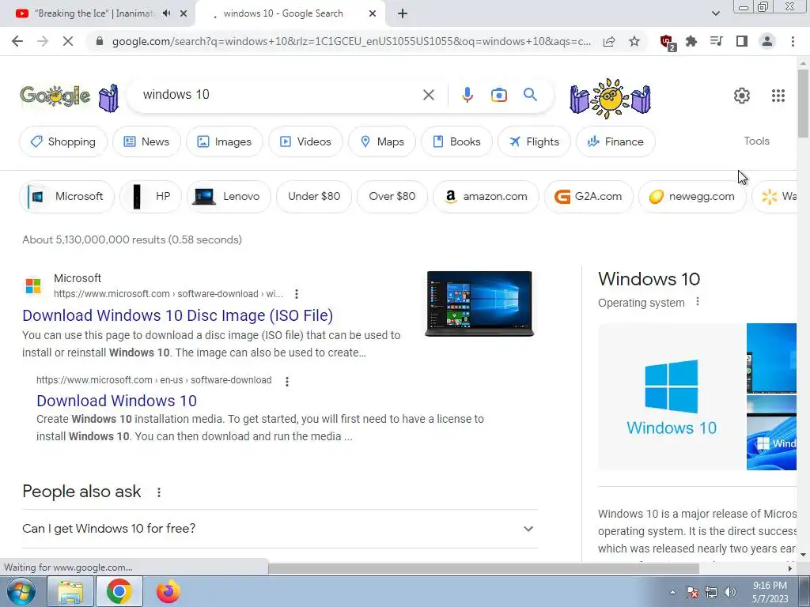Launch Firefox from the taskbar

168,591
